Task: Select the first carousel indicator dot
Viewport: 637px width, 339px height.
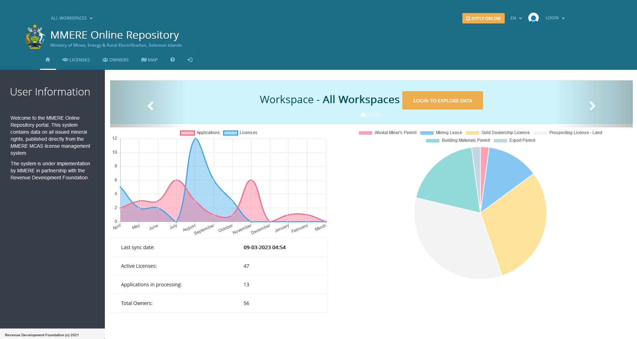Action: click(x=363, y=115)
